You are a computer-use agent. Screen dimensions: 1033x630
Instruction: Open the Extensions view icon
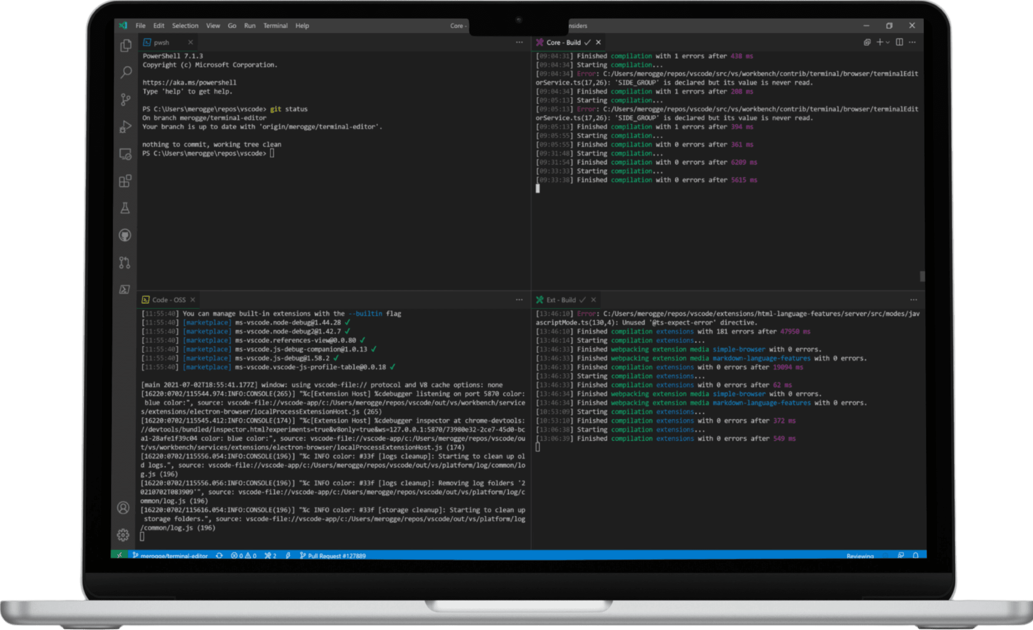(x=125, y=180)
